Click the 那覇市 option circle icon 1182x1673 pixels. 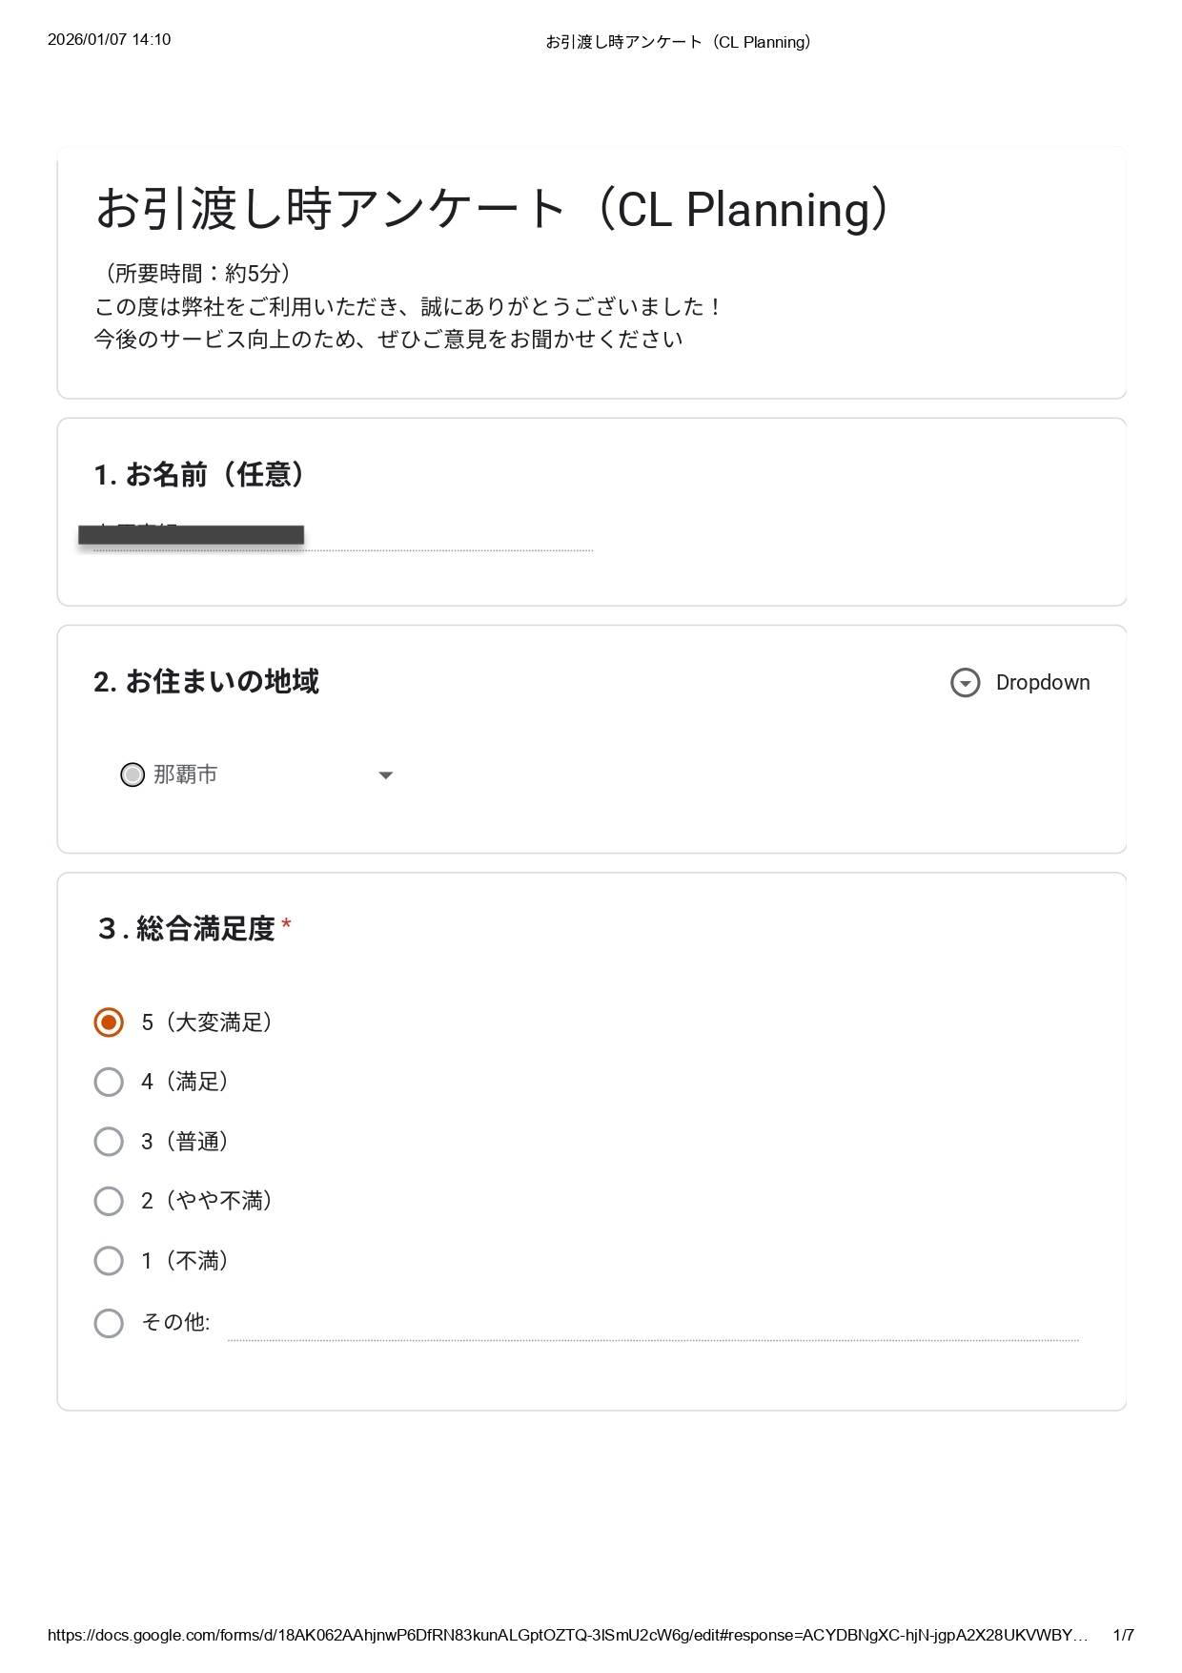click(x=132, y=775)
